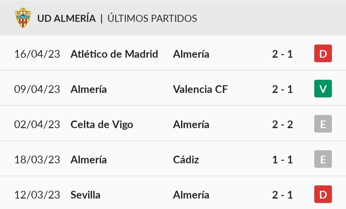This screenshot has height=209, width=346.
Task: Select the Sevilla team name
Action: point(86,195)
